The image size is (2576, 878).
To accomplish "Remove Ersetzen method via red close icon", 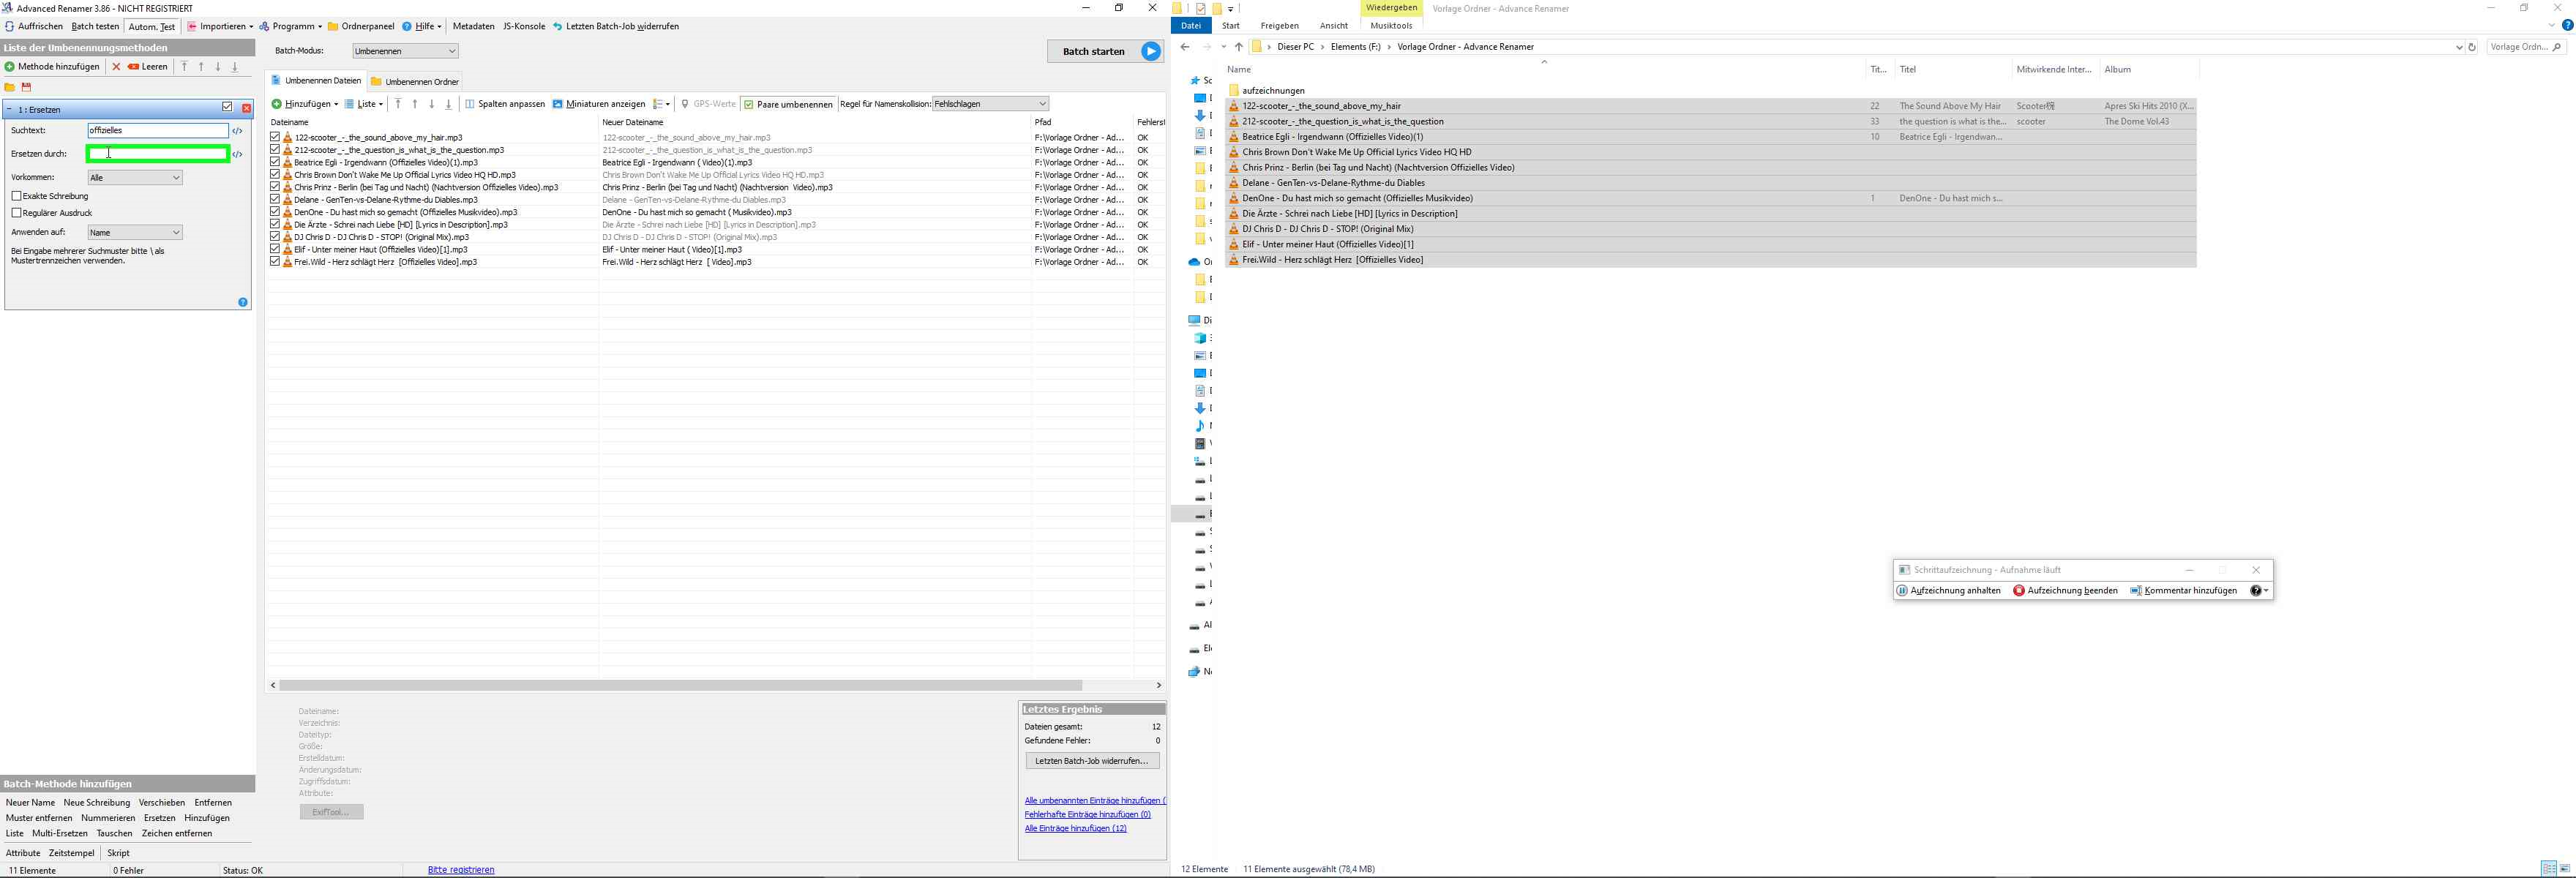I will click(246, 108).
